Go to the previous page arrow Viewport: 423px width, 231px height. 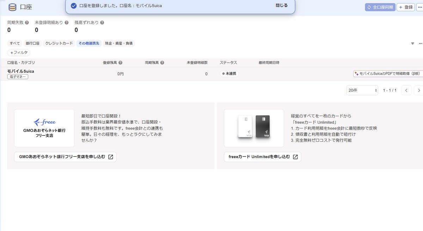[406, 90]
